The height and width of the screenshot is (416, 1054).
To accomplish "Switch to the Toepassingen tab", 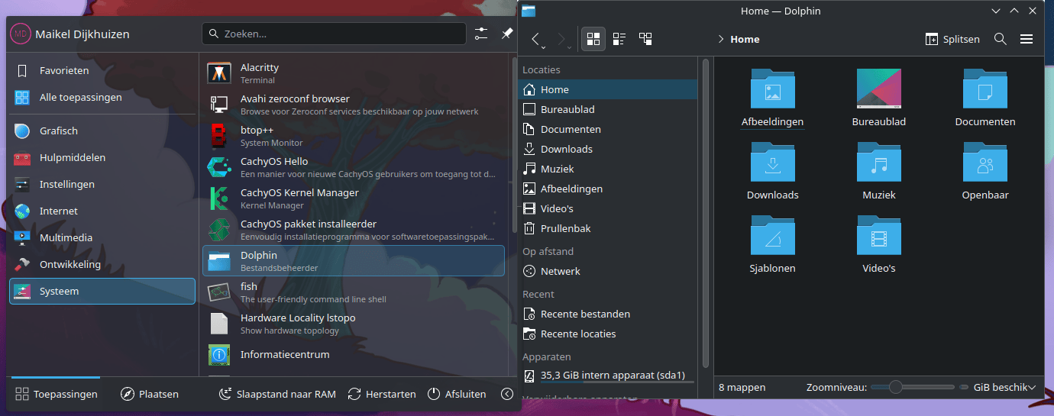I will coord(57,394).
